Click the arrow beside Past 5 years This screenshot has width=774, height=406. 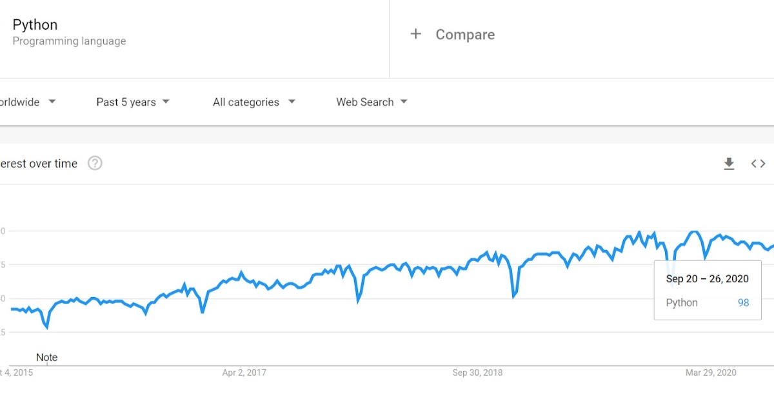point(166,102)
